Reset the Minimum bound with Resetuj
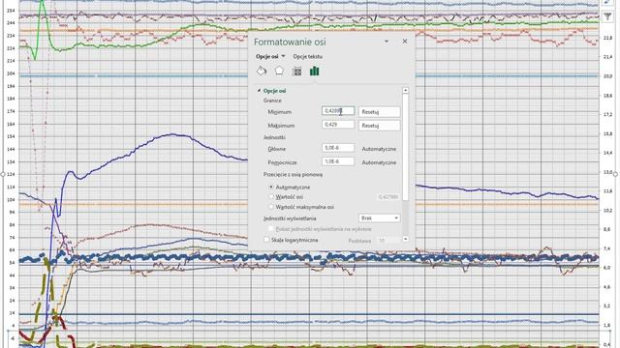 [379, 112]
